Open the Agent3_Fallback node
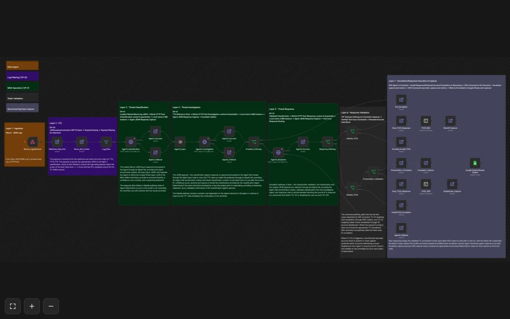The width and height of the screenshot is (510, 319). tap(401, 228)
